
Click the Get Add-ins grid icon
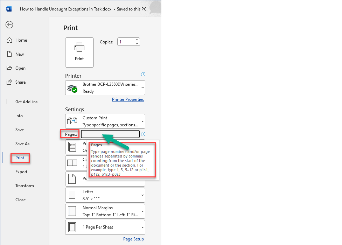(9, 101)
